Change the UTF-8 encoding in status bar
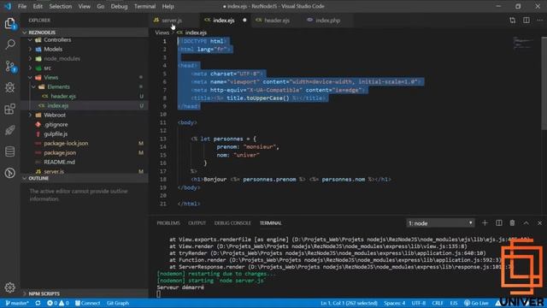Viewport: 547px width, 308px height. point(419,303)
